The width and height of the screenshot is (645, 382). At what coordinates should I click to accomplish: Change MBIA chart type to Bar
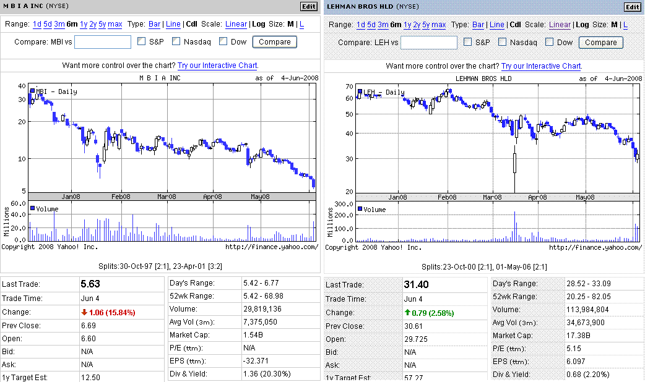point(155,24)
